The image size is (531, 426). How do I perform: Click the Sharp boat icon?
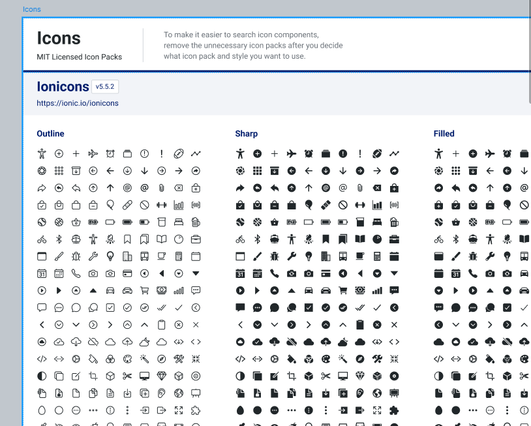(x=274, y=239)
